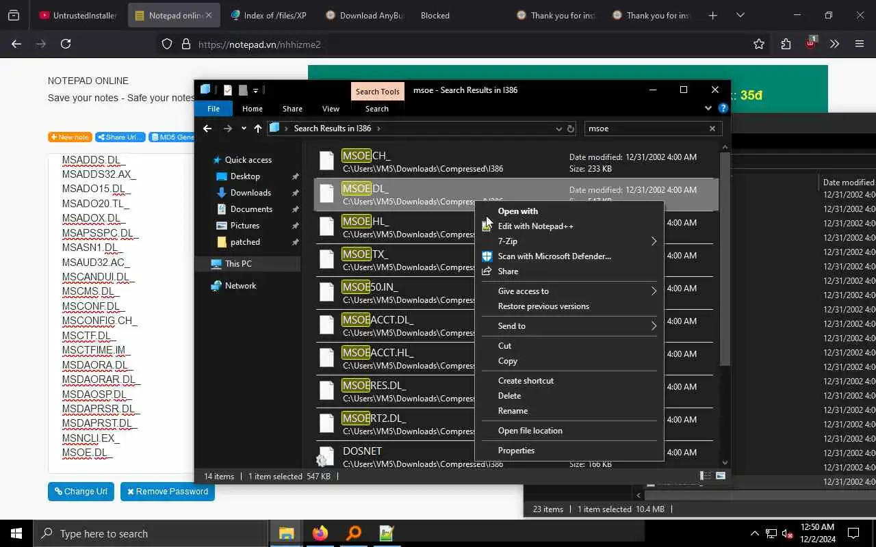Click the MD5 Gene... button
The height and width of the screenshot is (547, 876).
(172, 137)
